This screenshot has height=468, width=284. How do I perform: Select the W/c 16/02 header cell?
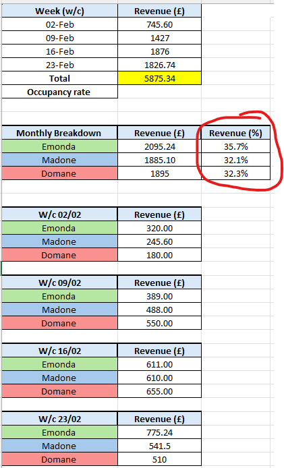click(59, 351)
